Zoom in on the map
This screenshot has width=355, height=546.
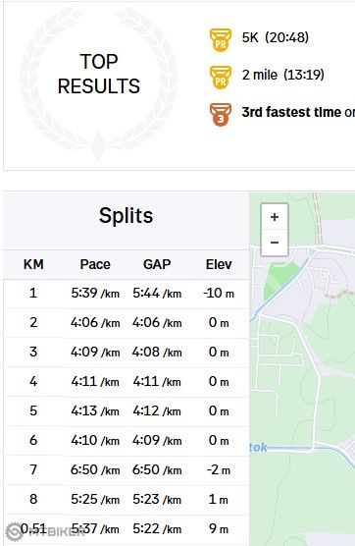(275, 217)
